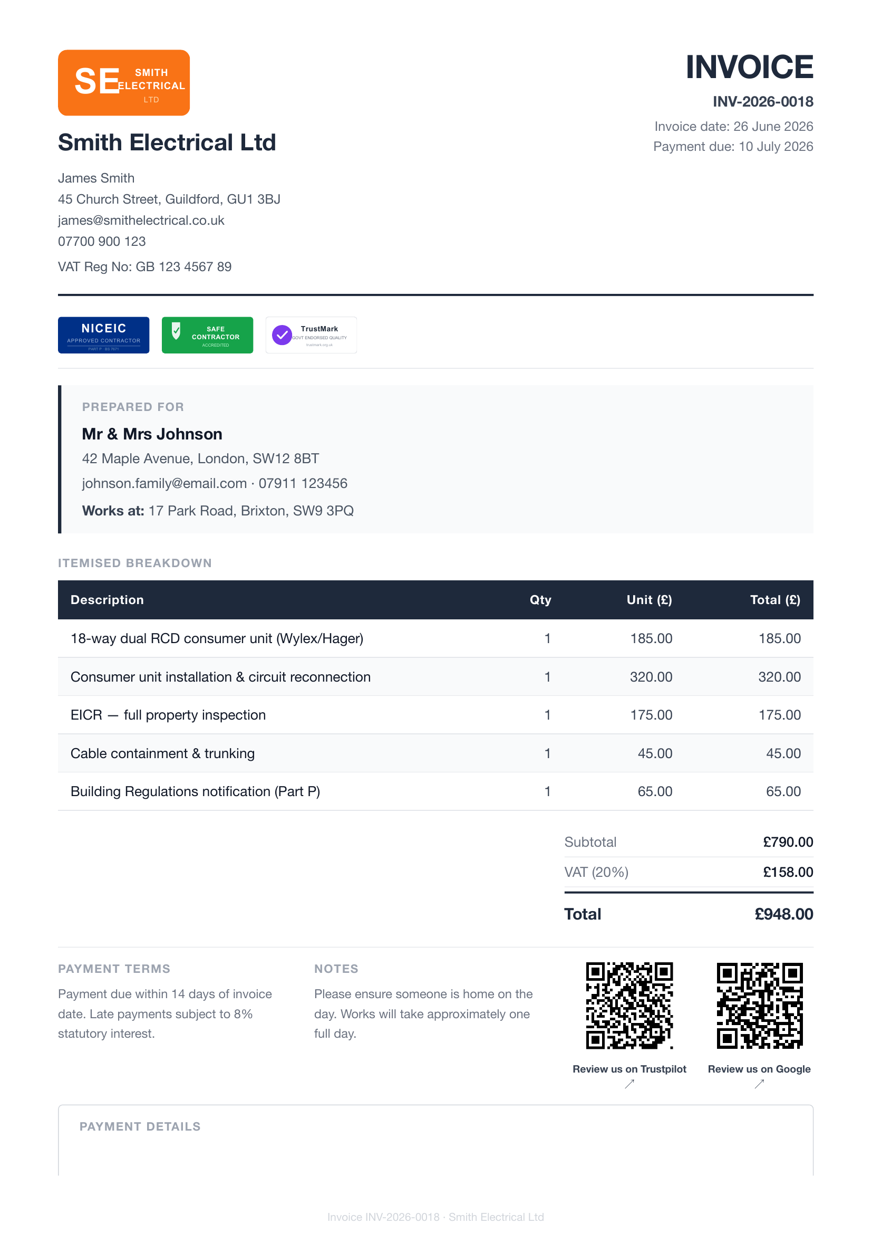This screenshot has height=1234, width=872.
Task: Click the 'PAYMENT TERMS' section heading
Action: pos(114,969)
